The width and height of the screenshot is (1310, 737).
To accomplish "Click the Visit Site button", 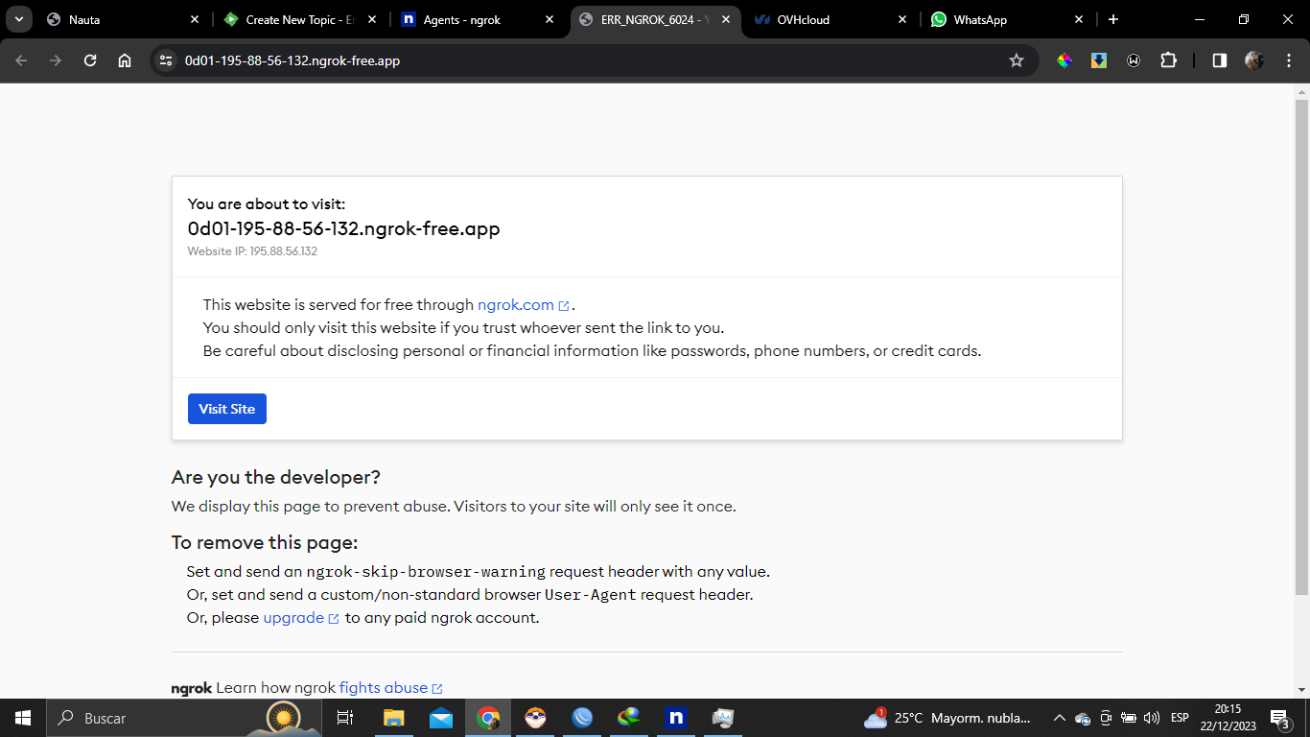I will pyautogui.click(x=227, y=409).
